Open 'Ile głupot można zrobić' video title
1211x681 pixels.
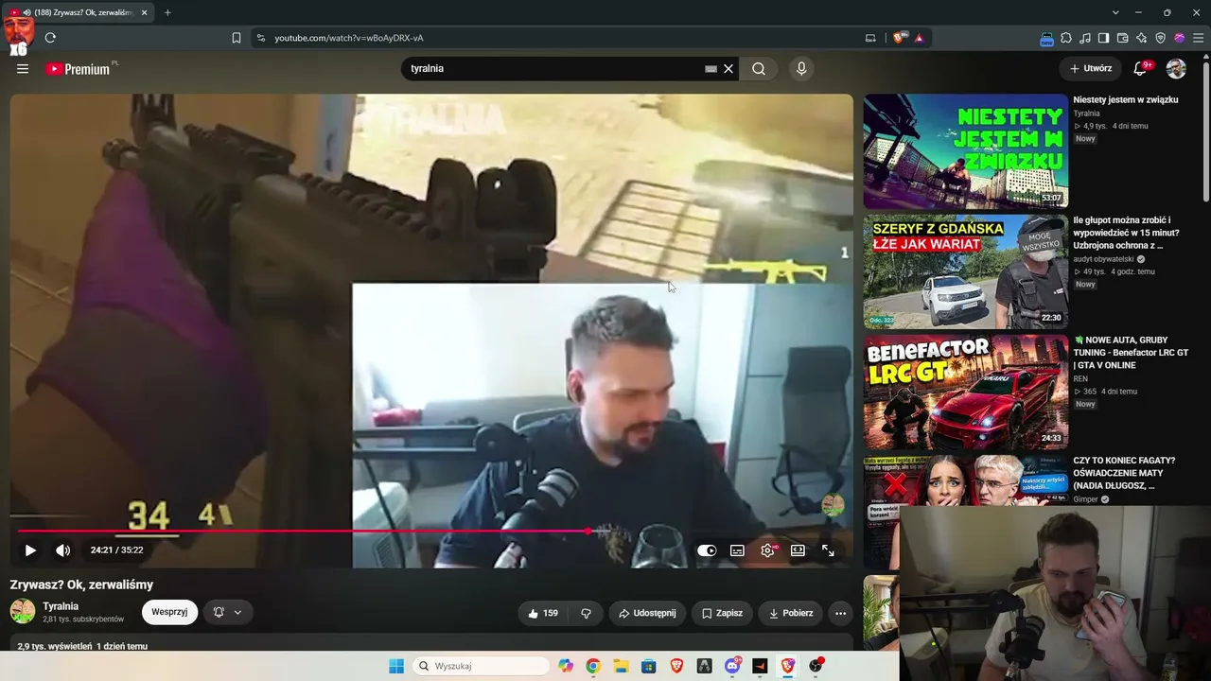(1126, 233)
